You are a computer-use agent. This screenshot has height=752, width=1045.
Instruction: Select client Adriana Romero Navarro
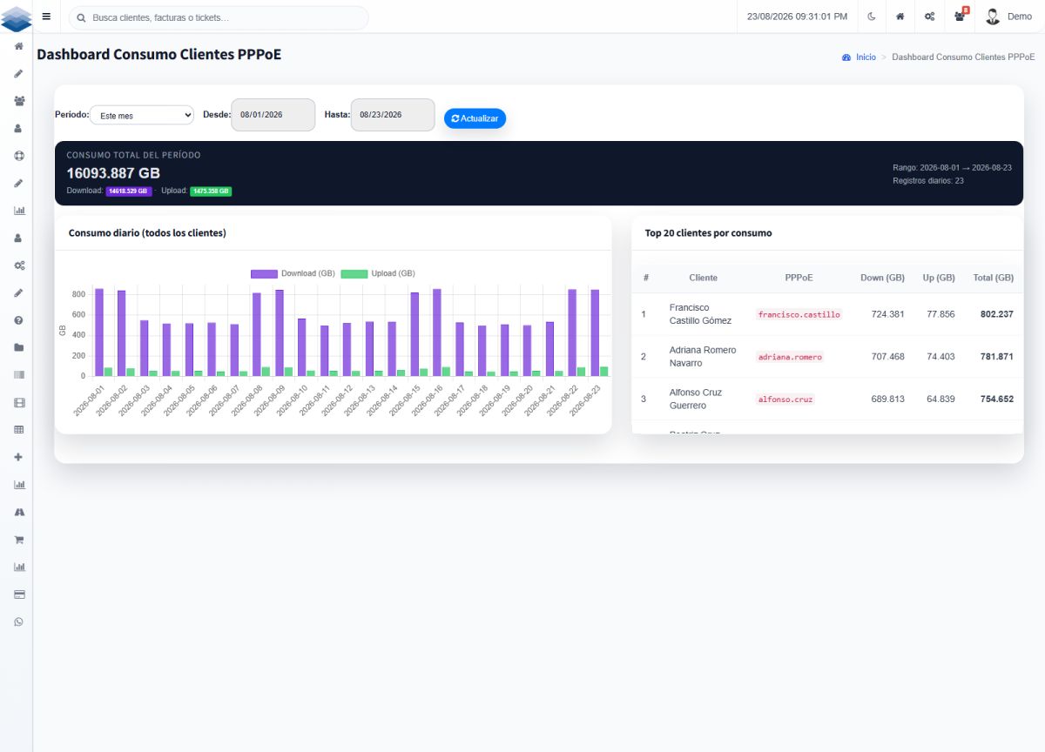point(703,357)
